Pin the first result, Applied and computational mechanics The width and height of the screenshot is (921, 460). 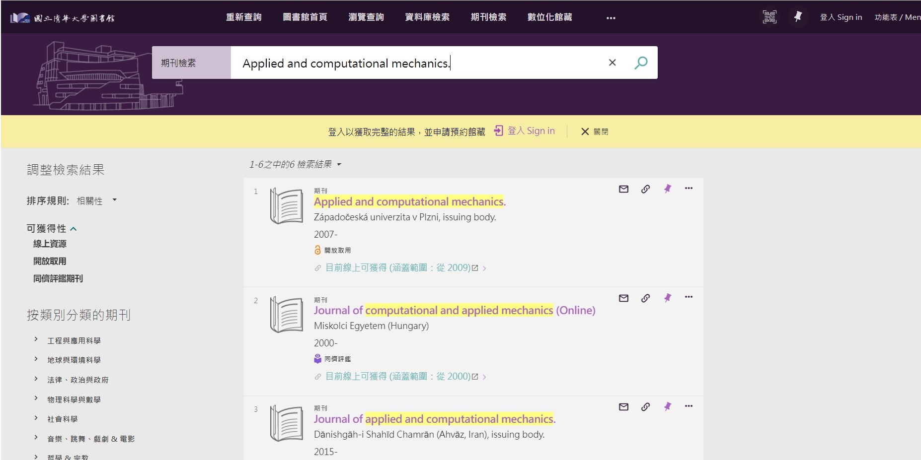667,189
